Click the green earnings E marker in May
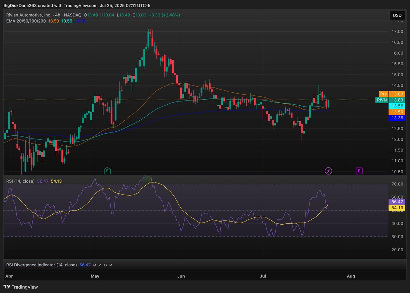This screenshot has height=293, width=410. (x=107, y=171)
